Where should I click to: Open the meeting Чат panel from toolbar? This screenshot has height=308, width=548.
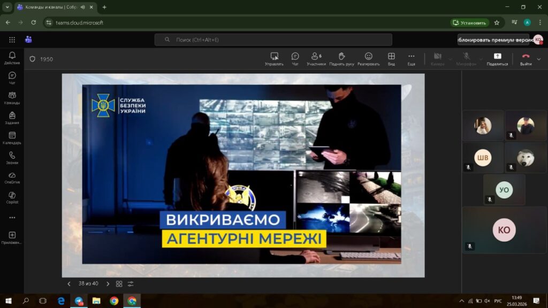[295, 59]
